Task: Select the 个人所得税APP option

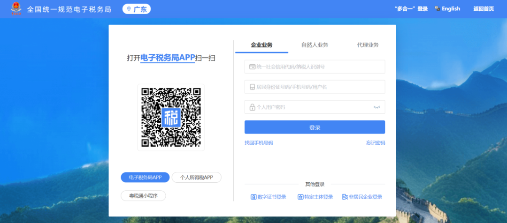Action: click(x=196, y=178)
